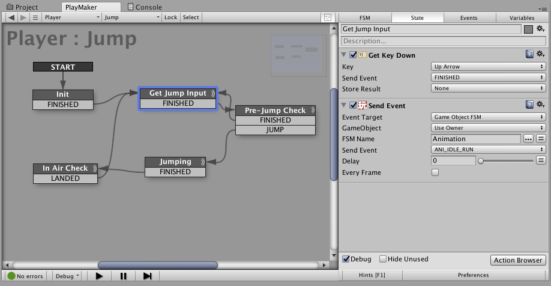The image size is (551, 286).
Task: Switch to the Console tab
Action: click(145, 7)
